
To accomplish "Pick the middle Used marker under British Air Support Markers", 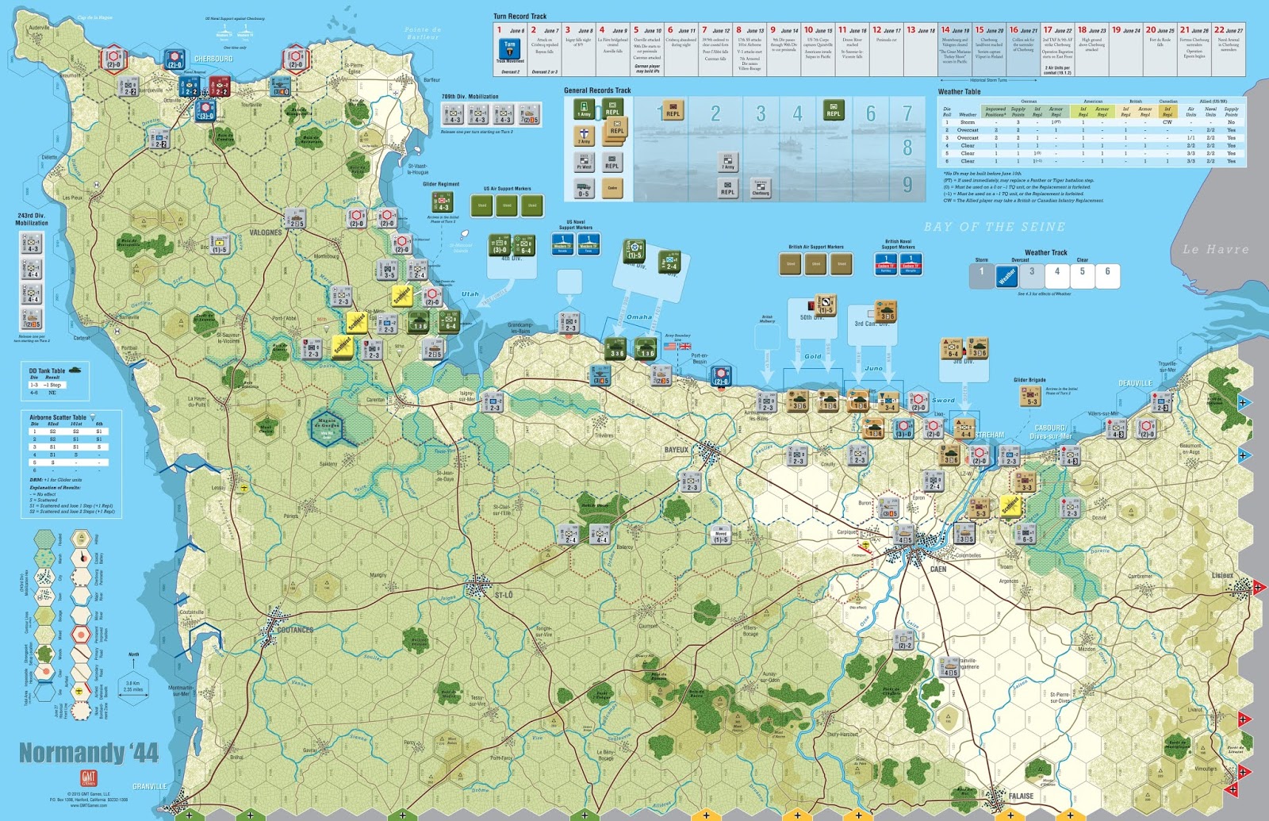I will [x=816, y=263].
